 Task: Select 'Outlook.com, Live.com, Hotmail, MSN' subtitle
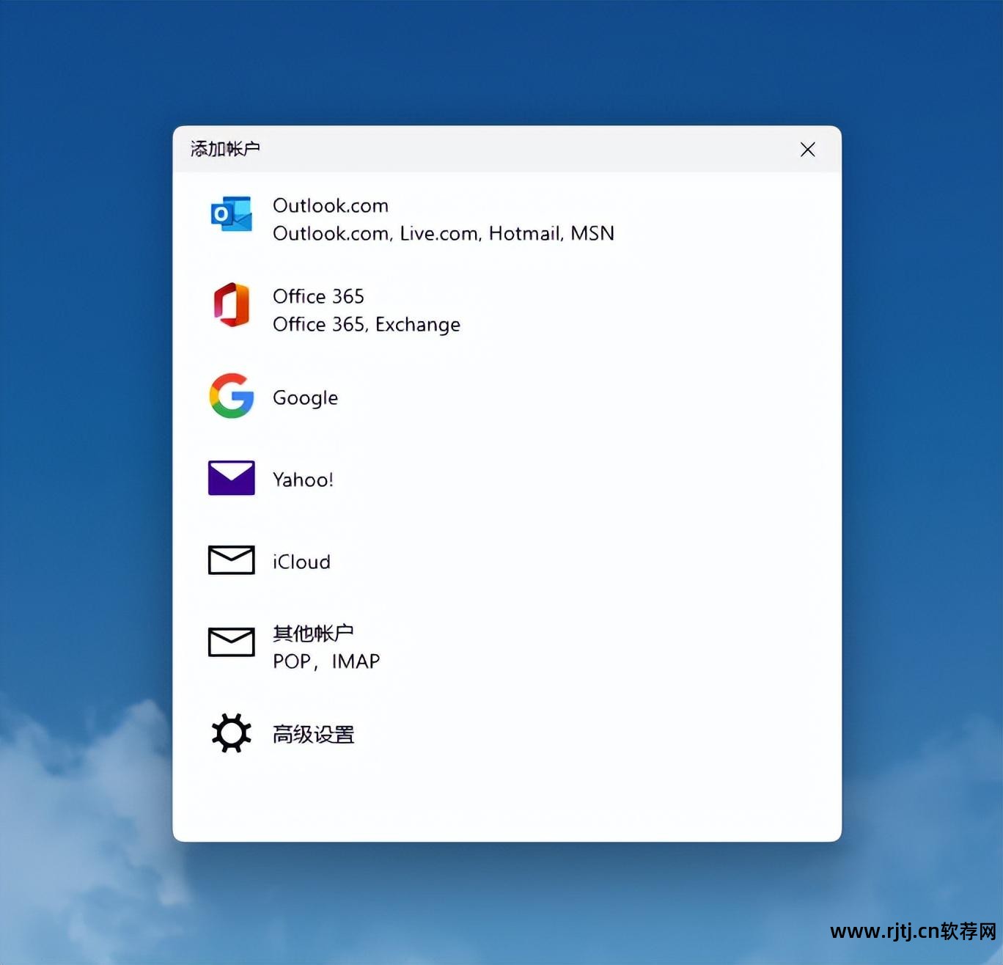[x=444, y=233]
